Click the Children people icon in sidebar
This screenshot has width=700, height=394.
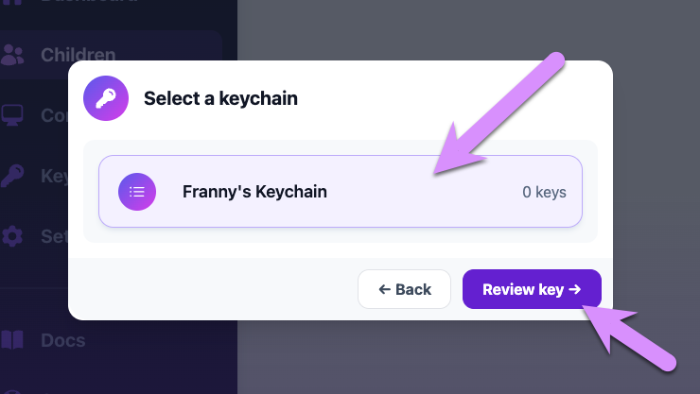click(12, 55)
